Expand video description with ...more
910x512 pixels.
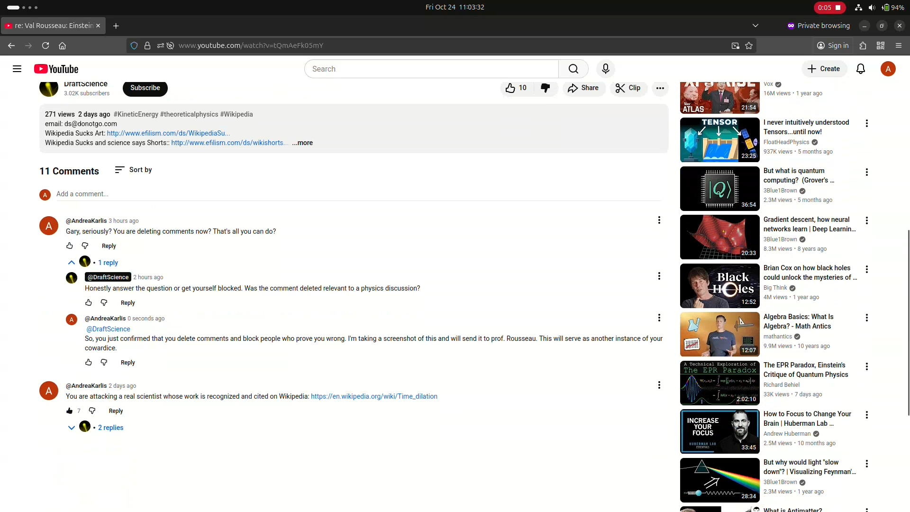pos(302,143)
